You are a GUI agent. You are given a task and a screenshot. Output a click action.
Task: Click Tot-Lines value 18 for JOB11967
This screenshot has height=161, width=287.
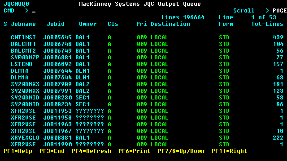pos(280,131)
